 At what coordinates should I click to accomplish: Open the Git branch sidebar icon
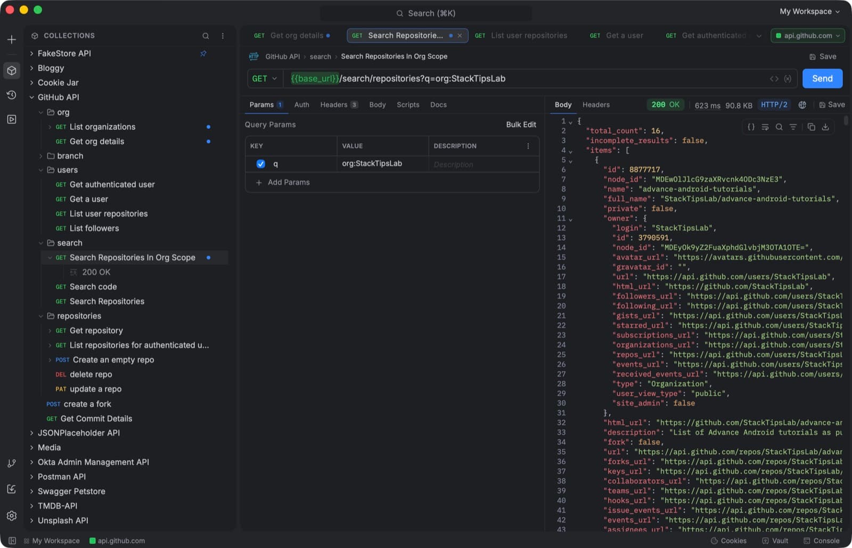coord(12,463)
